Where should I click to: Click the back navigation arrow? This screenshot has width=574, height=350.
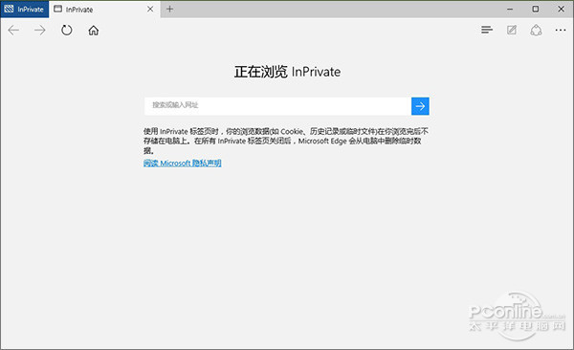[13, 30]
